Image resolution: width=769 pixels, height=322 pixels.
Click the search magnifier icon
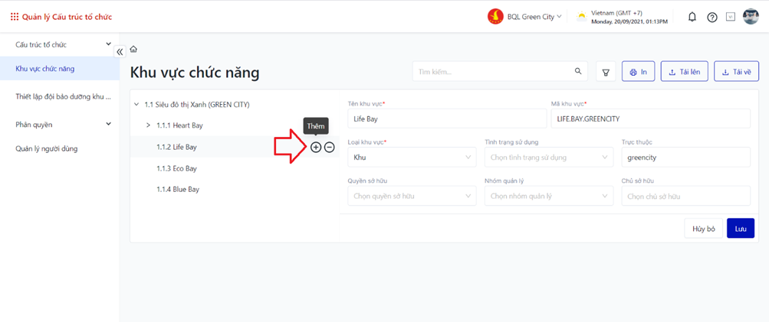578,71
